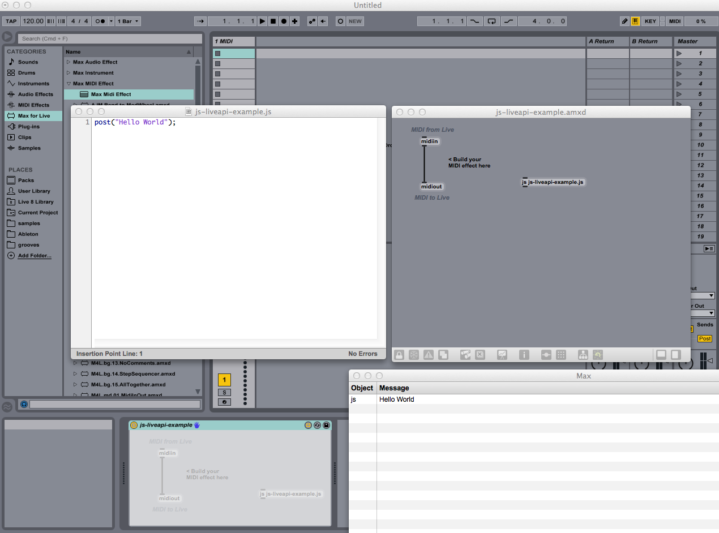
Task: Click the 1 MIDI track header
Action: [x=234, y=41]
